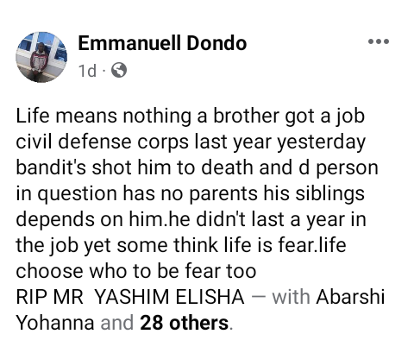The width and height of the screenshot is (414, 353).
Task: Click the Yohanna tagged name
Action: pyautogui.click(x=55, y=323)
